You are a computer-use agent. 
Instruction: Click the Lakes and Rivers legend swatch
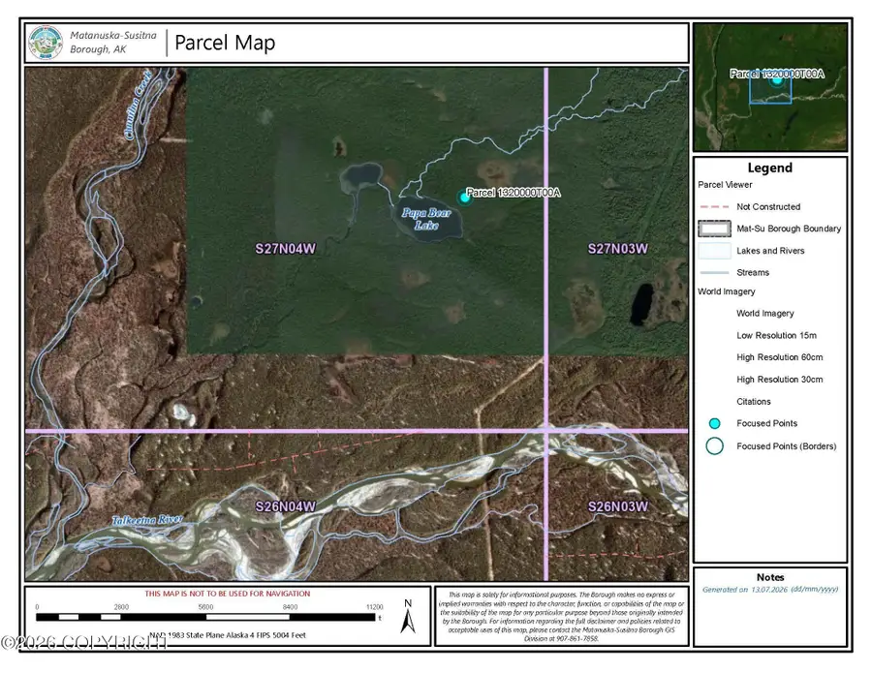coord(715,251)
